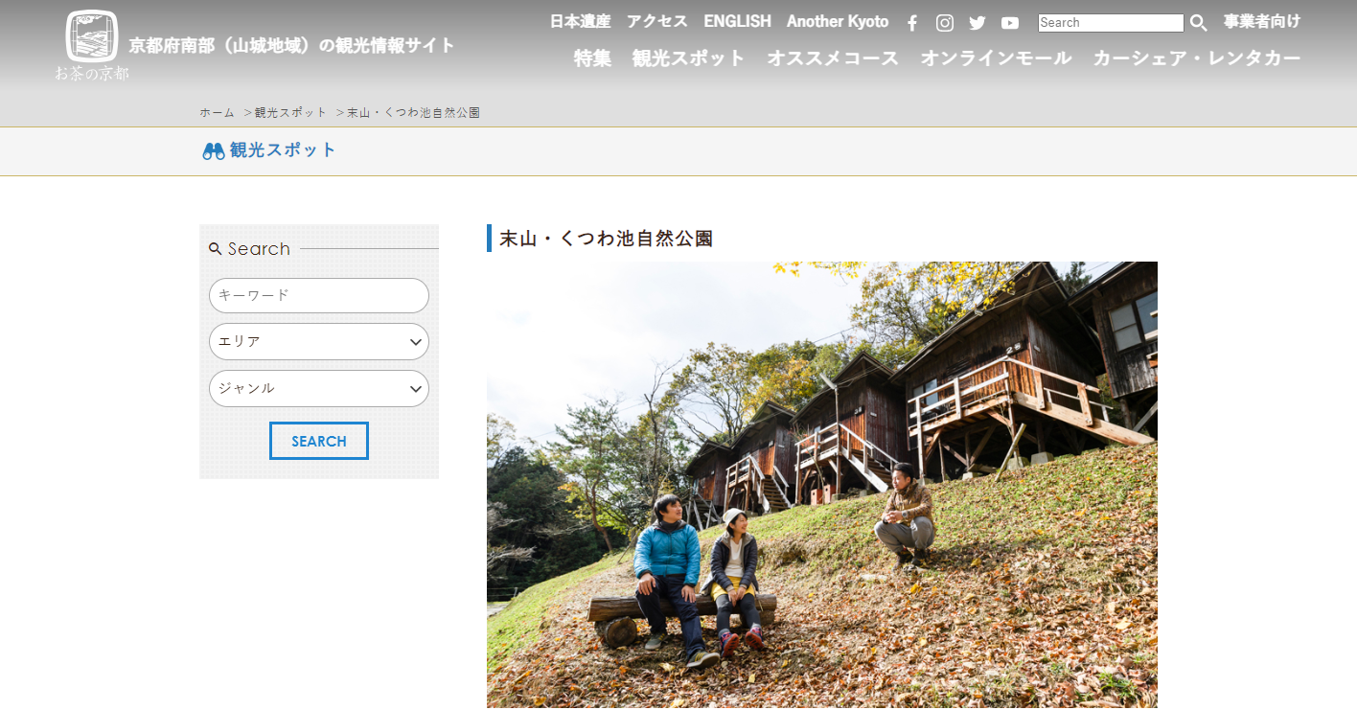
Task: Select オススメコース in the navigation
Action: click(833, 58)
